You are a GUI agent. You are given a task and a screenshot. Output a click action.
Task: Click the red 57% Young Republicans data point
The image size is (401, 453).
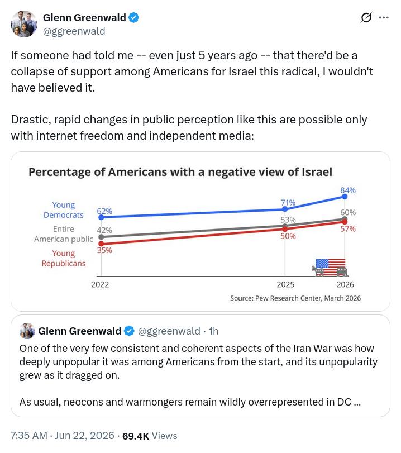coord(345,222)
